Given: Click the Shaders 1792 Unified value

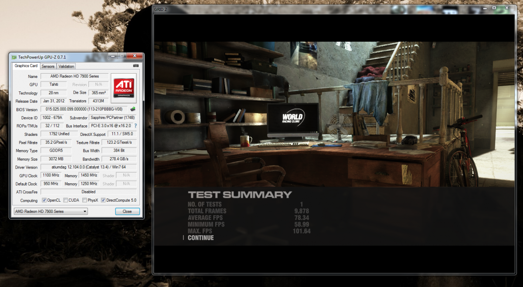Looking at the screenshot, I should [x=59, y=134].
